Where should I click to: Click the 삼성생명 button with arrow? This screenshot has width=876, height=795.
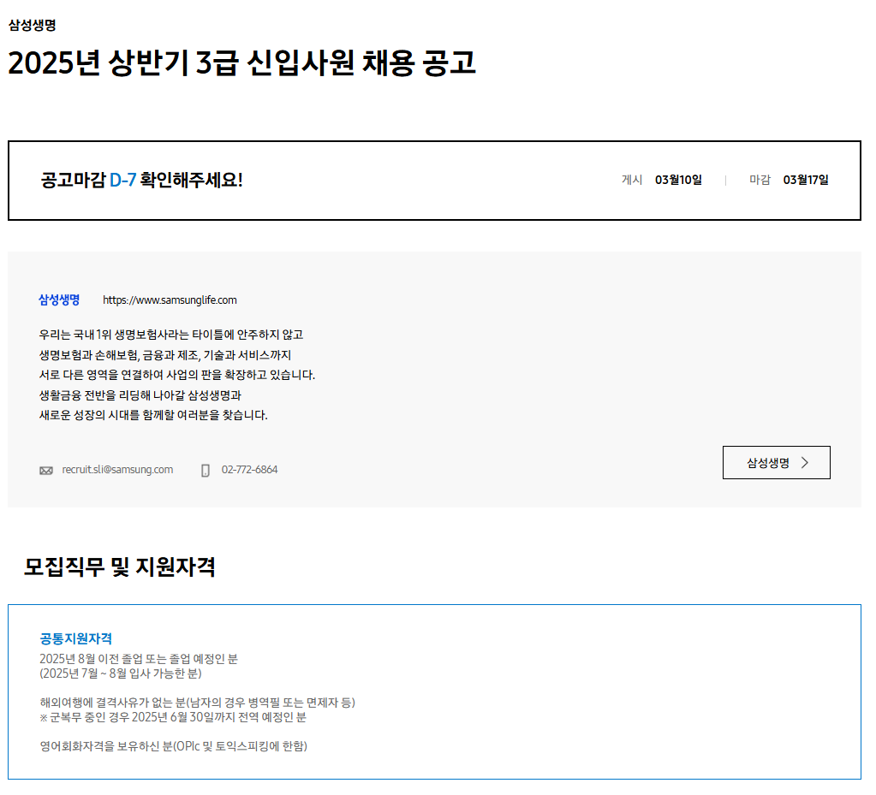[x=776, y=462]
